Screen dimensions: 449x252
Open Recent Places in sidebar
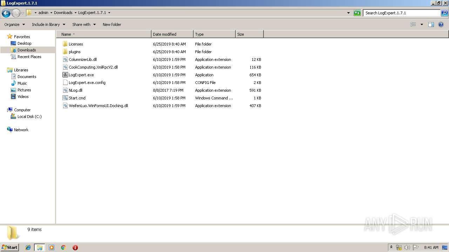(29, 57)
